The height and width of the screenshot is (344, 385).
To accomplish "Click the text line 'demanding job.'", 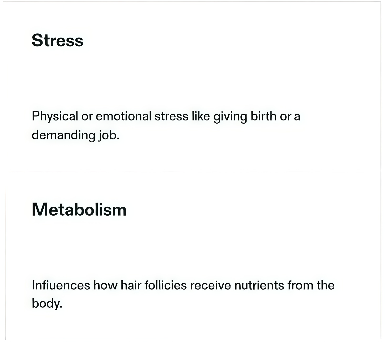I will [x=76, y=135].
